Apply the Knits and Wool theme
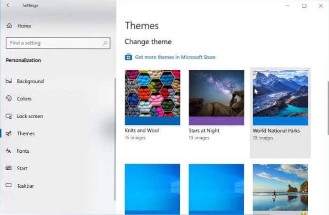 (x=152, y=97)
